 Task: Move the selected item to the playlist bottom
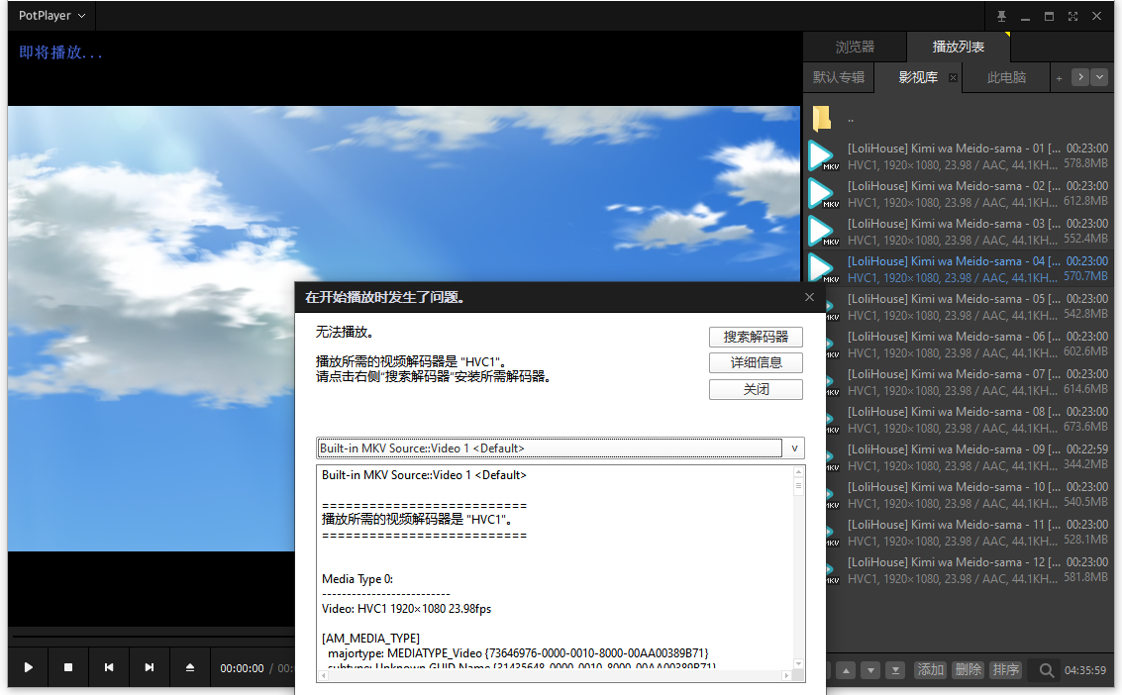tap(895, 671)
